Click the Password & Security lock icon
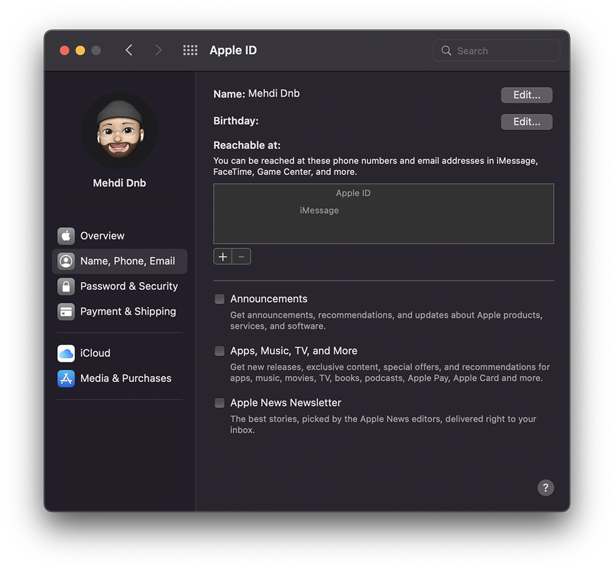This screenshot has height=570, width=614. point(66,286)
